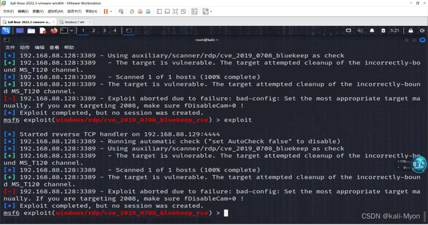
Task: Click the 5:21 clock in panel
Action: pyautogui.click(x=394, y=31)
